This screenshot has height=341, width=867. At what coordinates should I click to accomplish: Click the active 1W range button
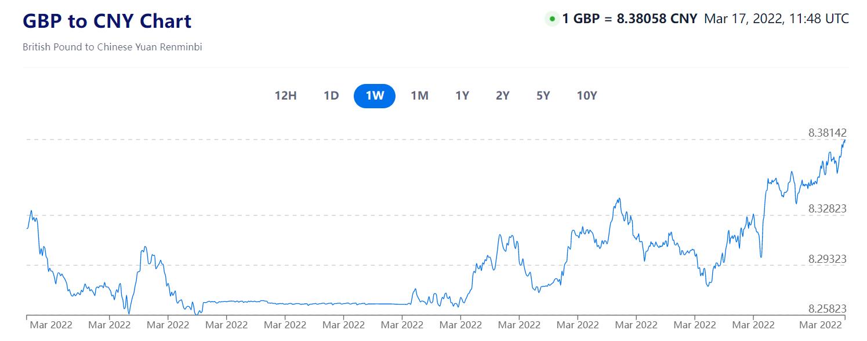pos(375,96)
